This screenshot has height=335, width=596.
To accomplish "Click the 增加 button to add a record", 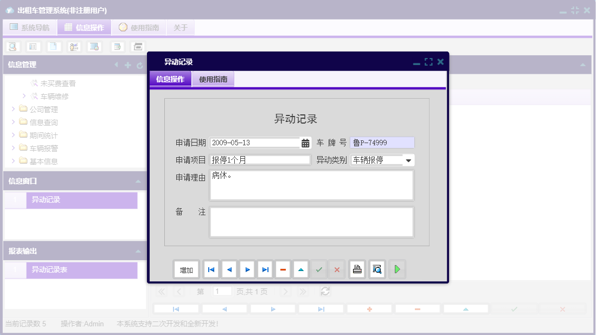I will pyautogui.click(x=186, y=269).
